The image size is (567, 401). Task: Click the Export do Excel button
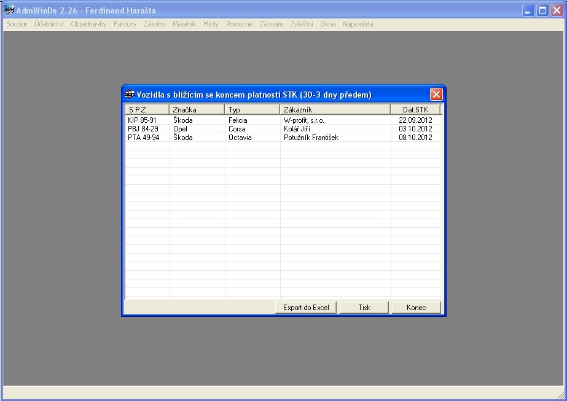click(306, 308)
